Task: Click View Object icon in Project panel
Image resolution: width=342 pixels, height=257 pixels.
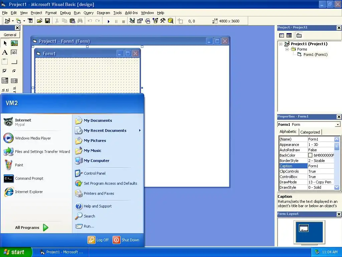Action: tap(289, 35)
